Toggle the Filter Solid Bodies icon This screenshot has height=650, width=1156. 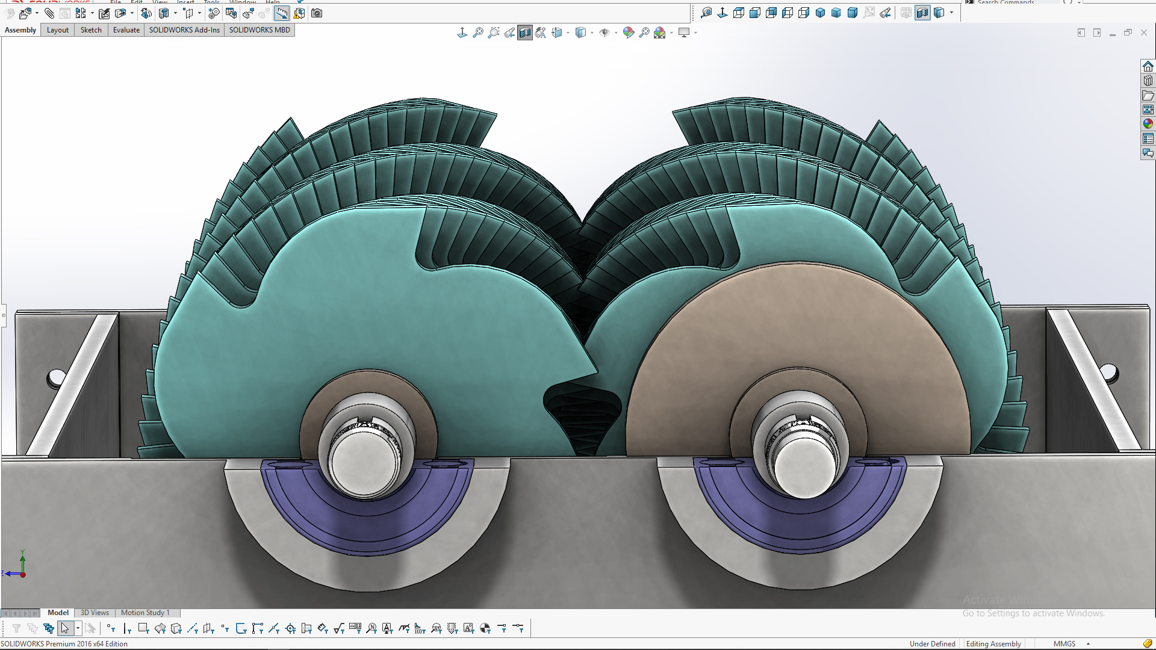176,628
